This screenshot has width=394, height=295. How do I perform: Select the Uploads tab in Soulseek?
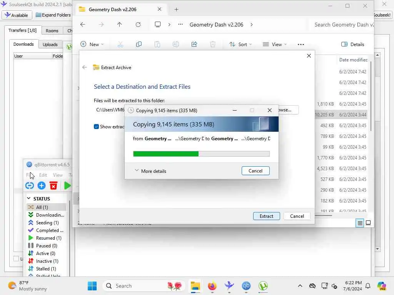[50, 45]
